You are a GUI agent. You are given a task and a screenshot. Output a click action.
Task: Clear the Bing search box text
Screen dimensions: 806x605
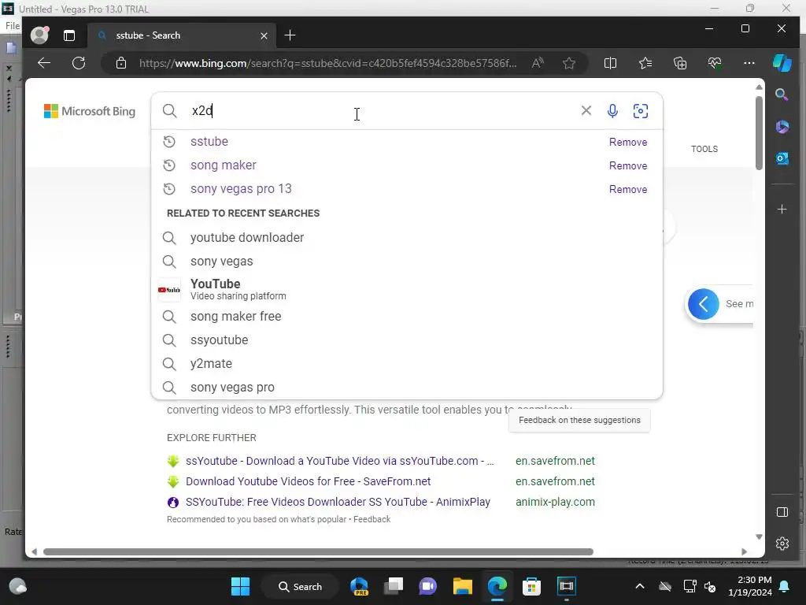586,110
